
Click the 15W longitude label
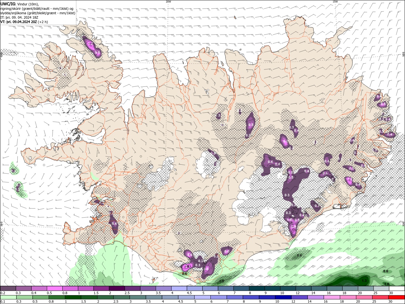tap(335, 2)
